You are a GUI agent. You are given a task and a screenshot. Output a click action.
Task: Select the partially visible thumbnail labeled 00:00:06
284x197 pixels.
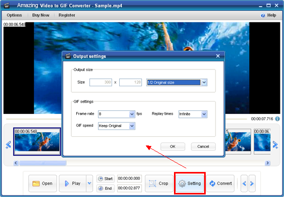coord(262,141)
